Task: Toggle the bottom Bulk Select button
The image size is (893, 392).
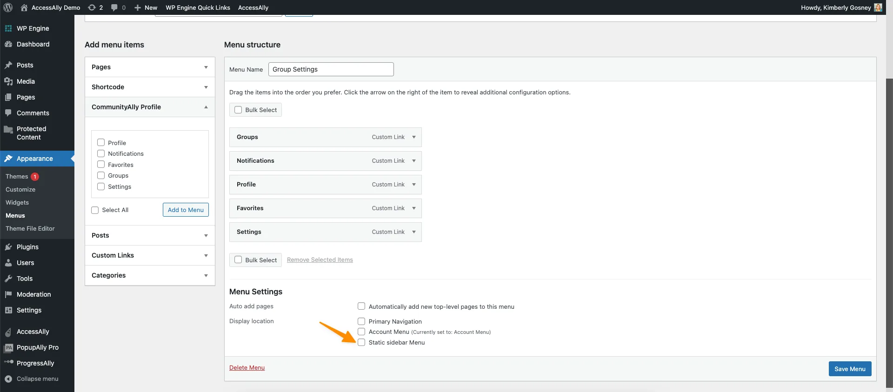Action: pyautogui.click(x=255, y=260)
